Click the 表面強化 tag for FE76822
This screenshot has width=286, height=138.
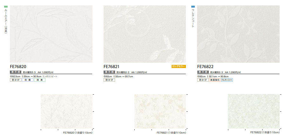[x=214, y=80]
